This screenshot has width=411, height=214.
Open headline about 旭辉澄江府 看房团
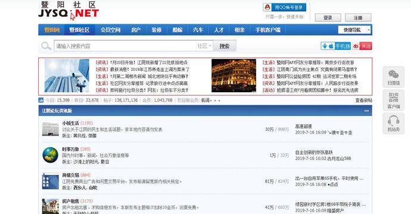[x=317, y=90]
